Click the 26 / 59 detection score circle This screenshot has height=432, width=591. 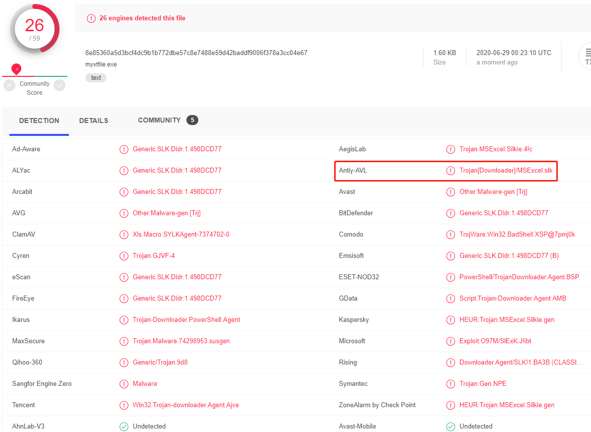pos(35,29)
